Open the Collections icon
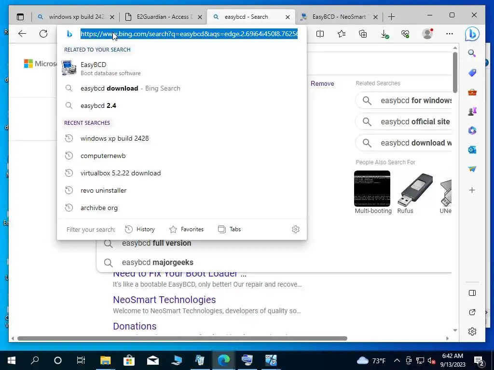The height and width of the screenshot is (370, 494). click(x=363, y=34)
